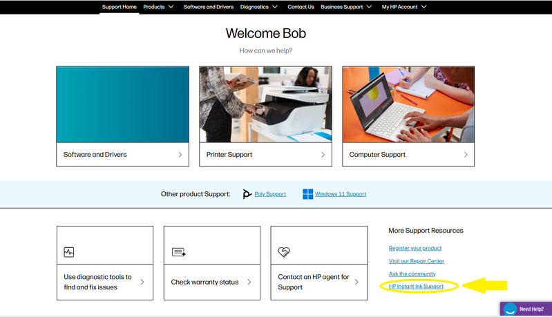Click the warranty card icon

179,252
